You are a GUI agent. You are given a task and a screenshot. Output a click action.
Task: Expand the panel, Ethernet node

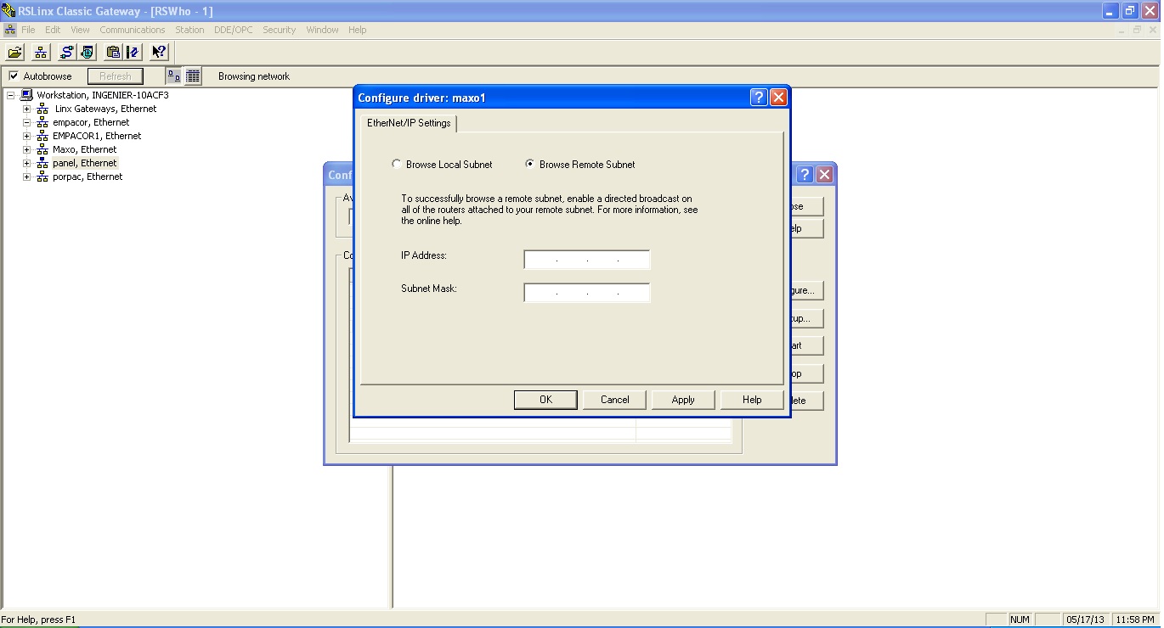pos(27,163)
